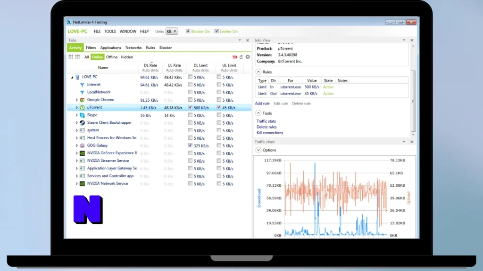Click the Internet filter funnel icon
This screenshot has height=271, width=483.
pyautogui.click(x=82, y=85)
